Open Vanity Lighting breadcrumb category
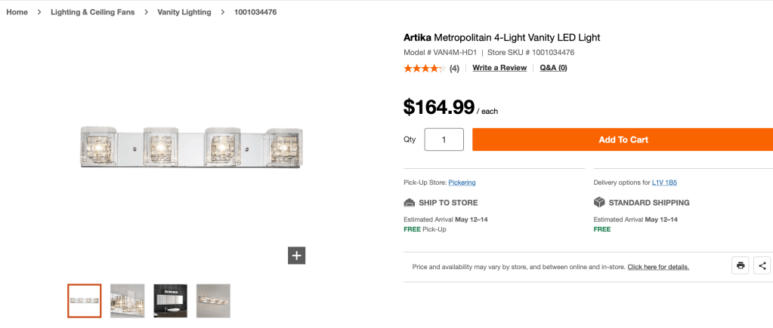773x328 pixels. pos(184,12)
